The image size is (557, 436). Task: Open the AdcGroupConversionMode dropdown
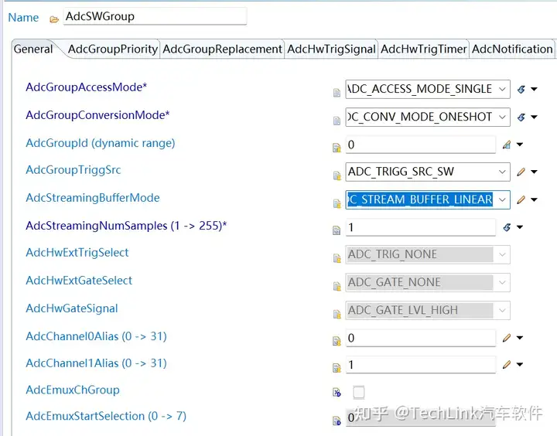(503, 117)
